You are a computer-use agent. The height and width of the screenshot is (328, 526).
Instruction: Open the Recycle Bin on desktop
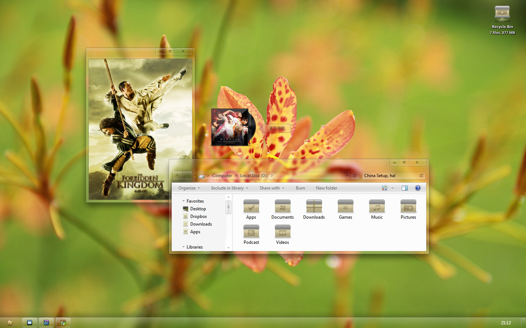pos(502,20)
